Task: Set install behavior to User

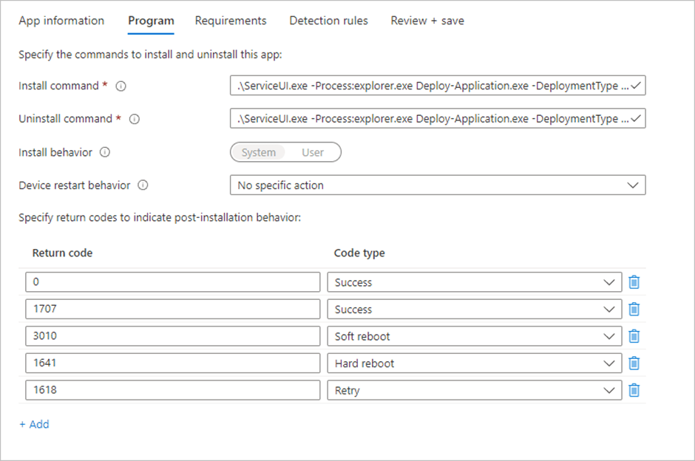Action: [x=313, y=152]
